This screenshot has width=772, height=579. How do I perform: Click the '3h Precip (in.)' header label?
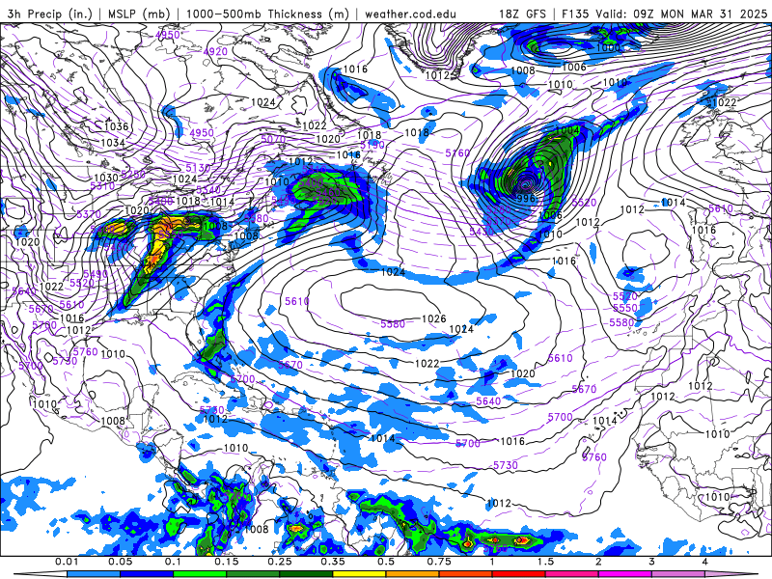[49, 14]
